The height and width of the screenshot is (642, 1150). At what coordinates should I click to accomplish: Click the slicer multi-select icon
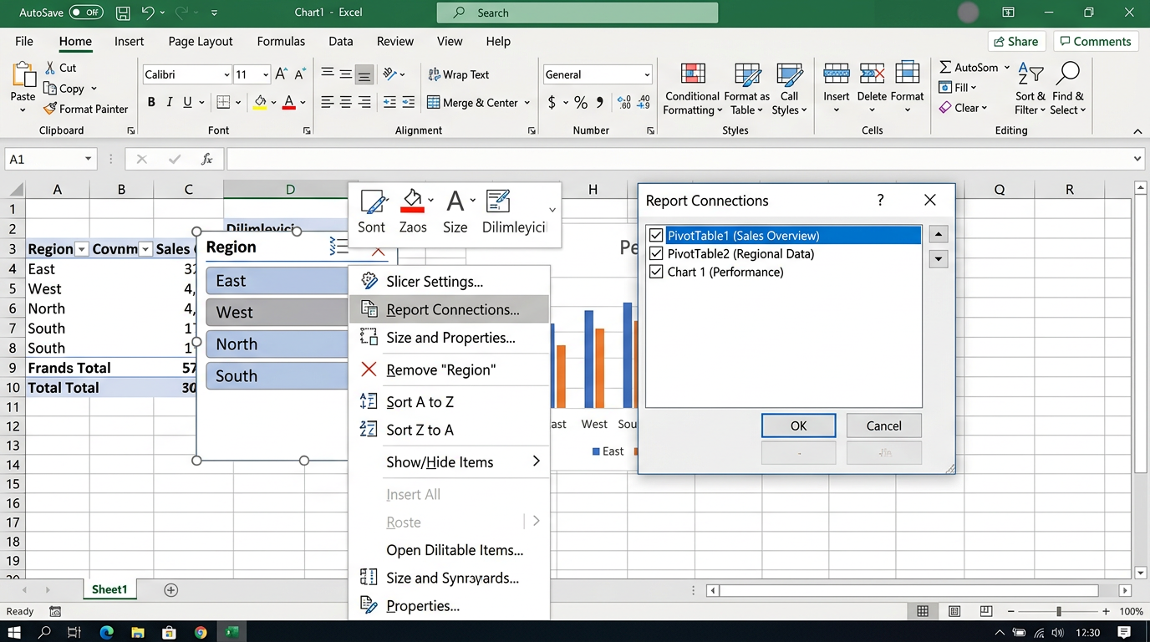pos(338,246)
